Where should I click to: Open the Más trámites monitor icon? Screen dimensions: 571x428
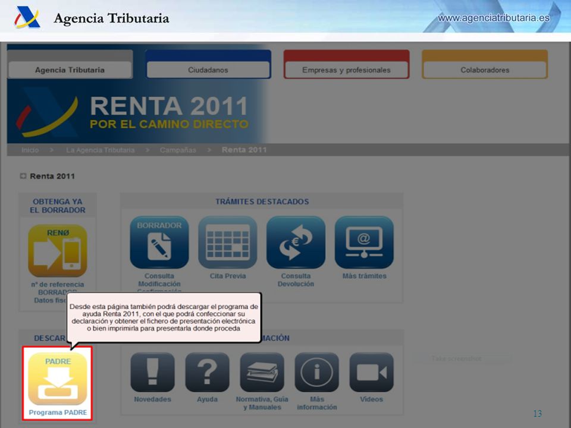pyautogui.click(x=364, y=242)
